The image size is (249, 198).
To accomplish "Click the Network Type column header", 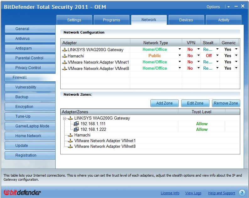I will coord(156,43).
